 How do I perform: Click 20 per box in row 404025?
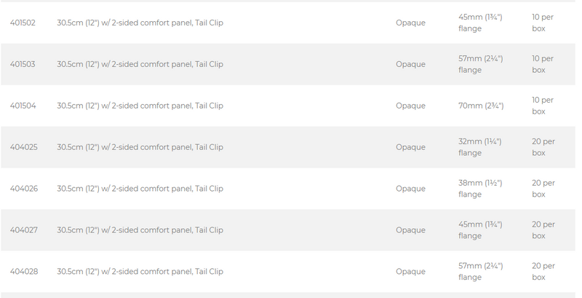[543, 147]
